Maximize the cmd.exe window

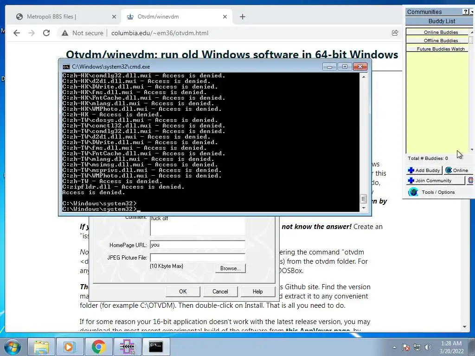click(345, 66)
